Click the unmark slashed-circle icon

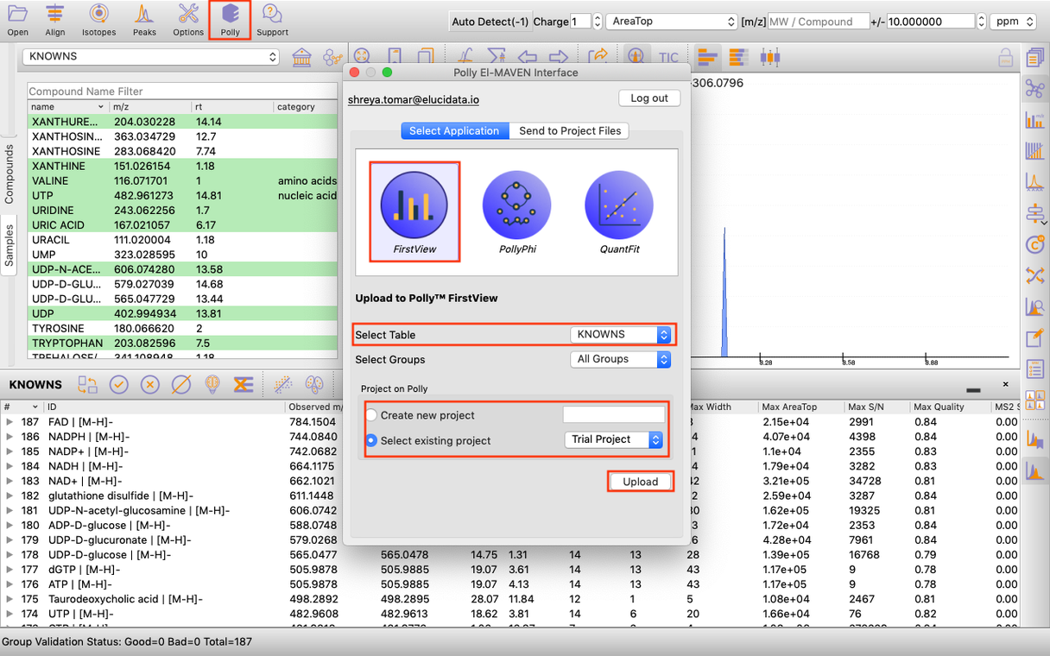(180, 385)
